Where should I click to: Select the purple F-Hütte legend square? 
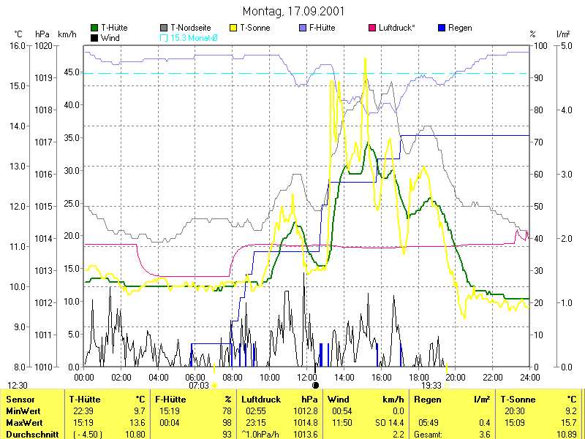(303, 28)
